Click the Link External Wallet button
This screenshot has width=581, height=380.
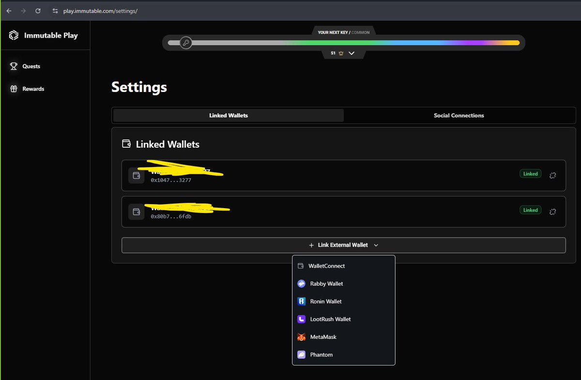343,245
